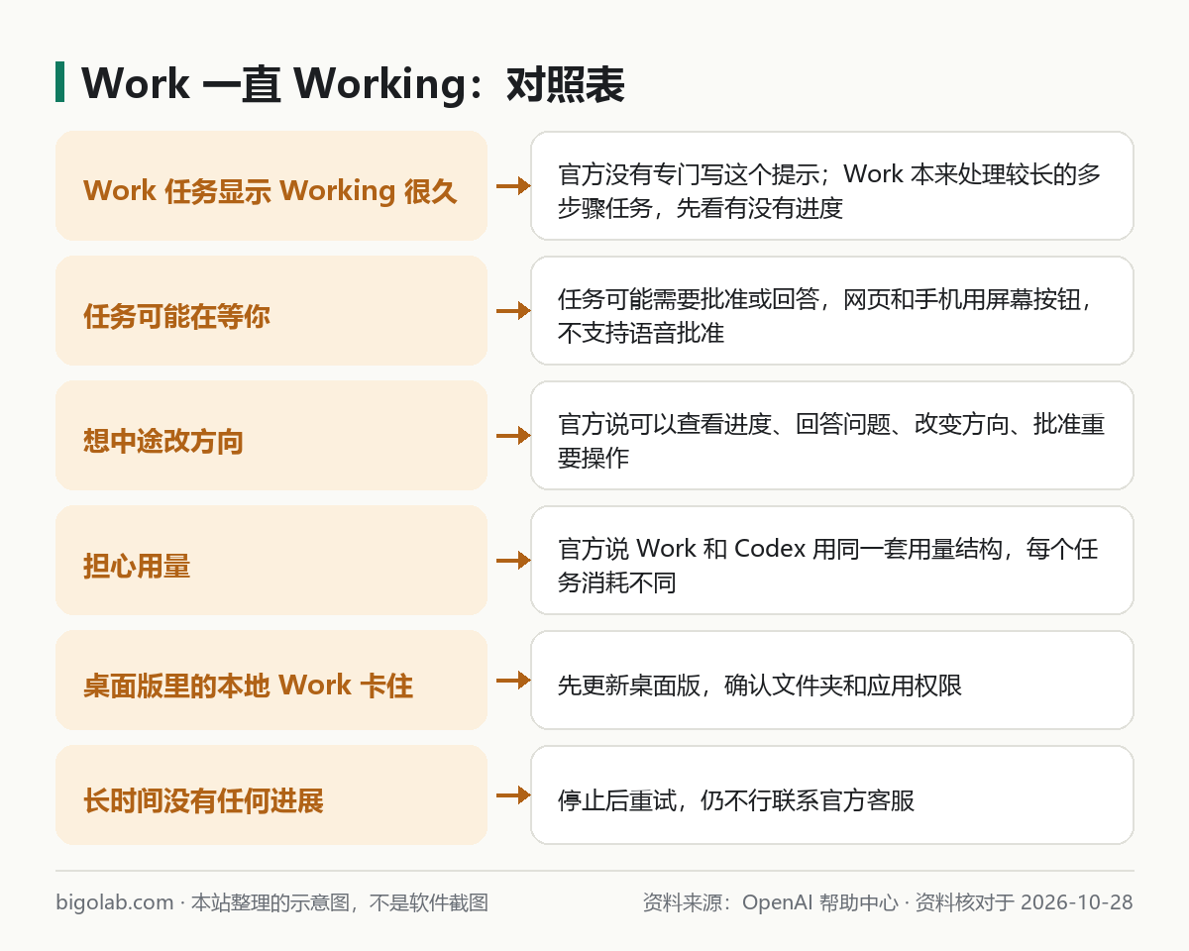The height and width of the screenshot is (951, 1189).
Task: Select the '桌面版里的本地 Work 卡住' card
Action: [271, 680]
